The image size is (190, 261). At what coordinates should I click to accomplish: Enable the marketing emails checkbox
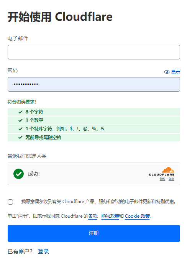10,202
